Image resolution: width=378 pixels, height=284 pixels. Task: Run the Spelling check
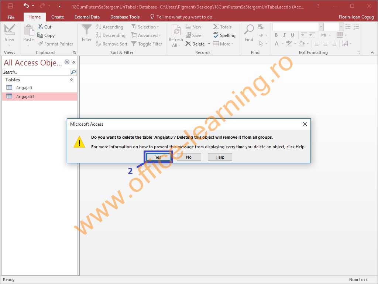pyautogui.click(x=224, y=35)
